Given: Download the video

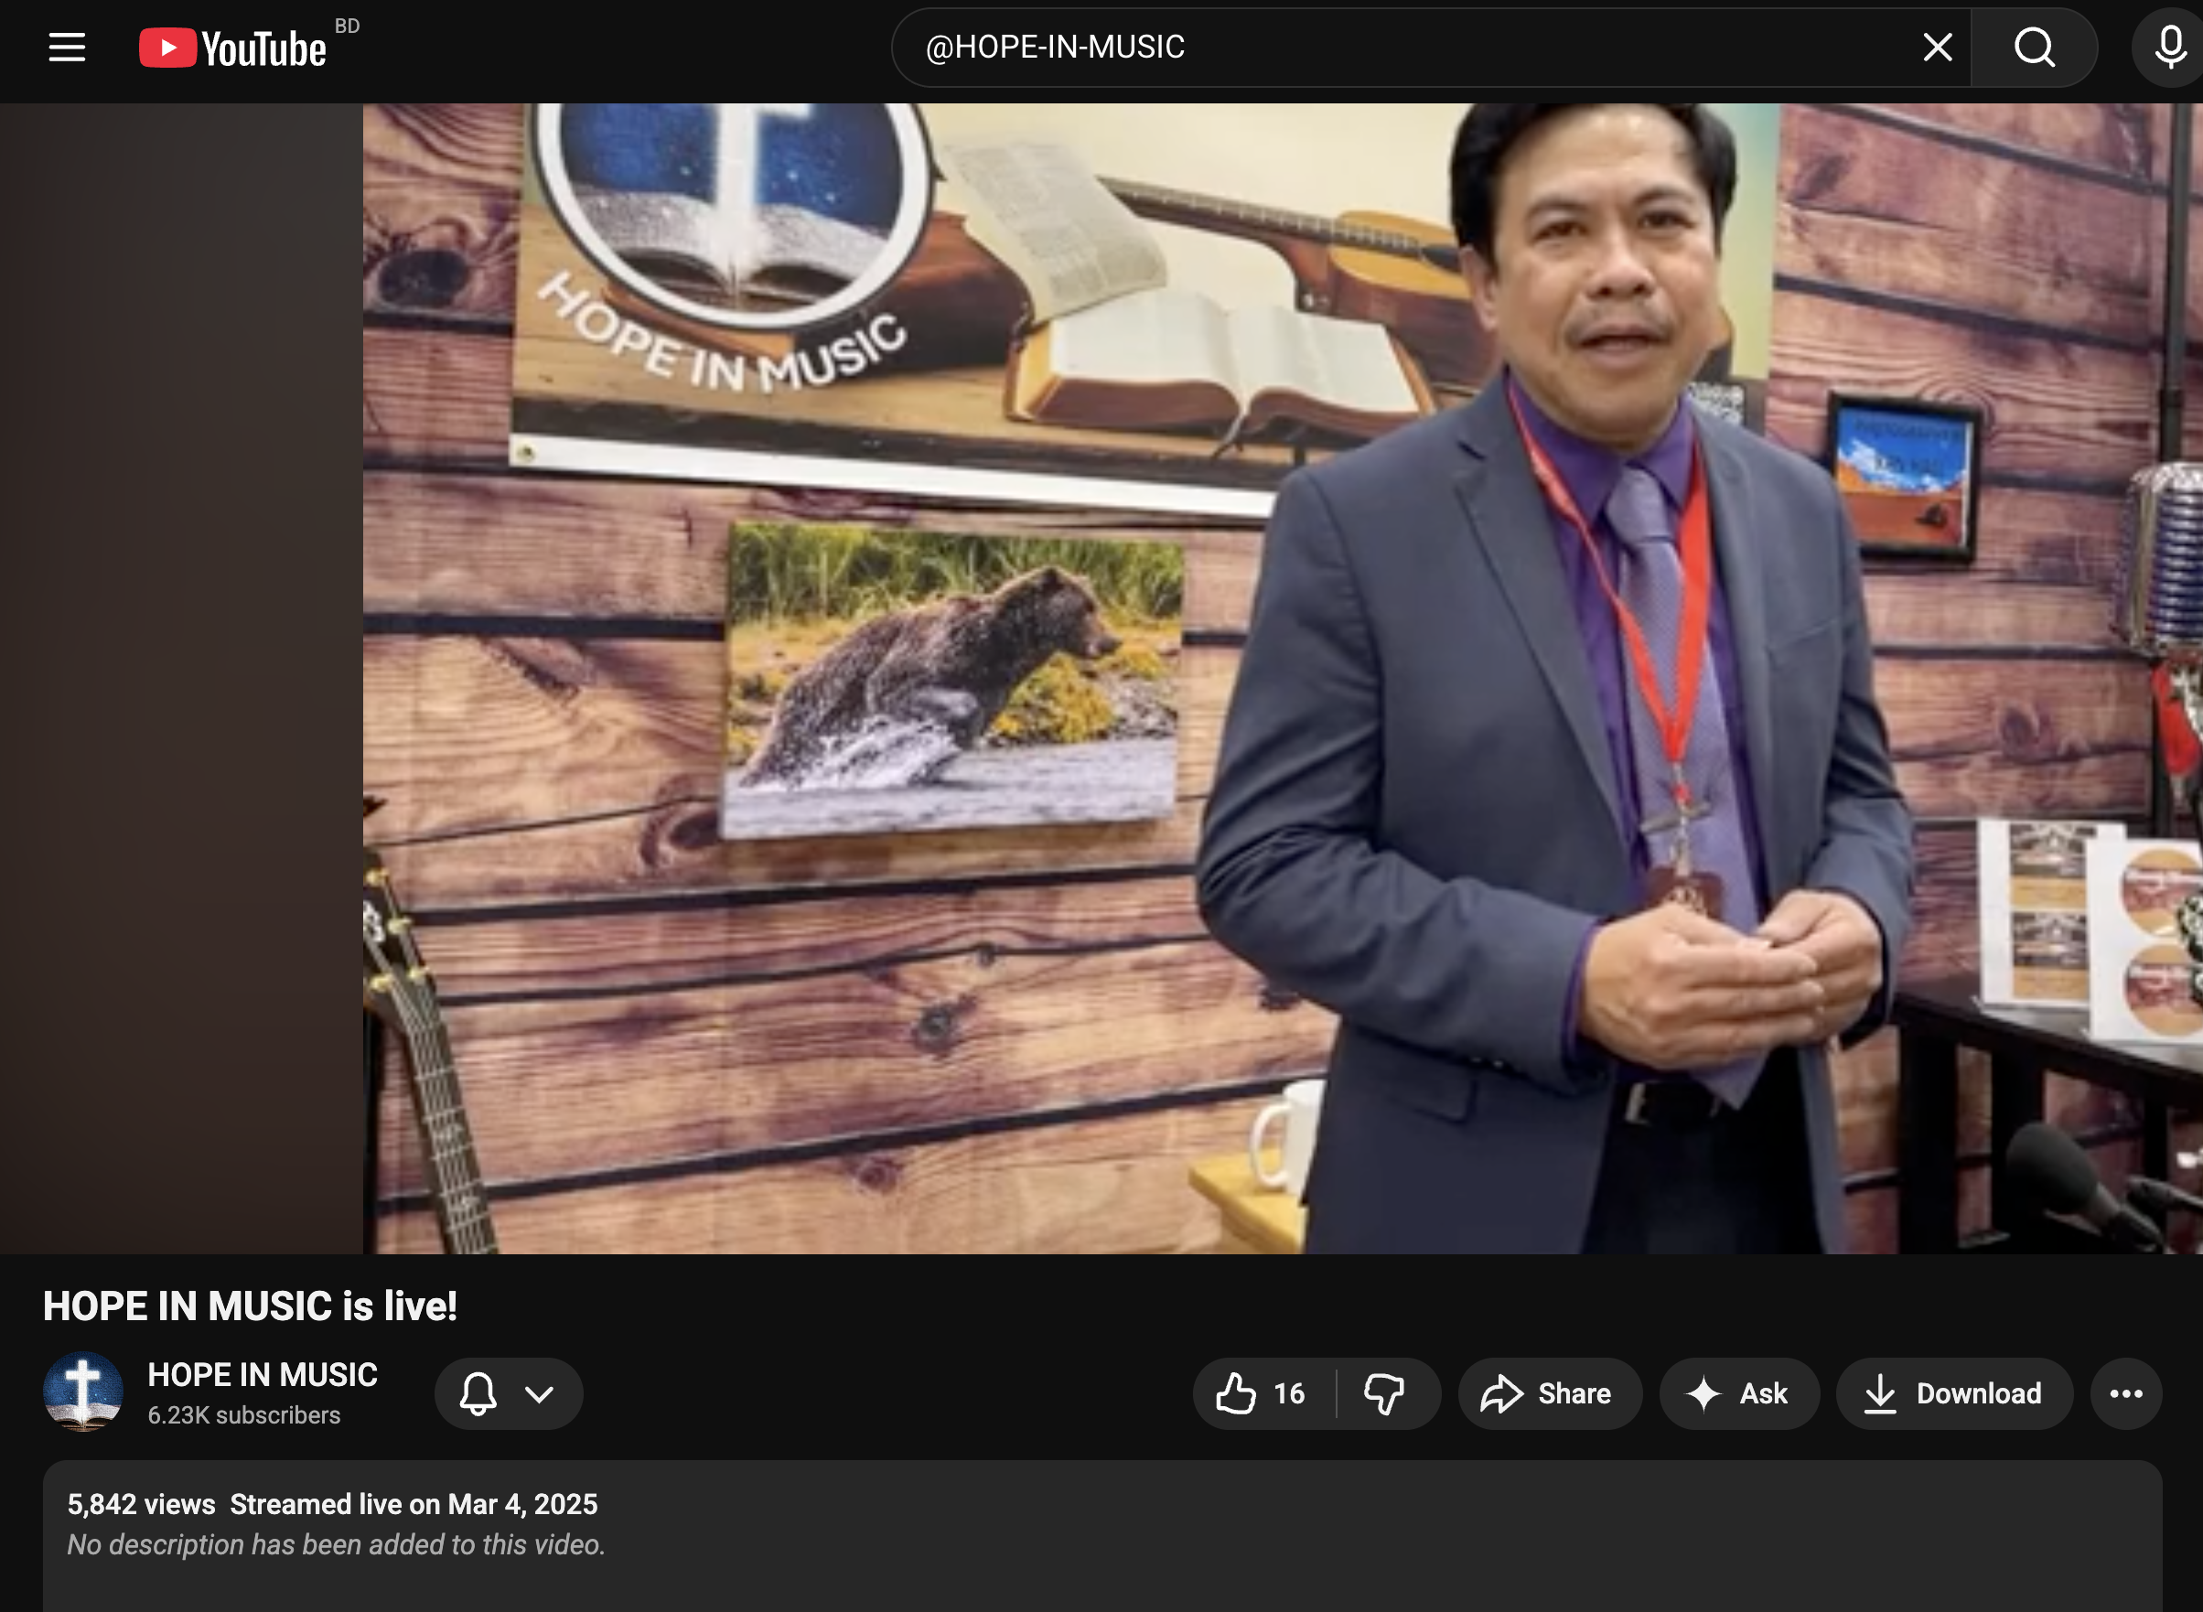Looking at the screenshot, I should tap(1954, 1393).
